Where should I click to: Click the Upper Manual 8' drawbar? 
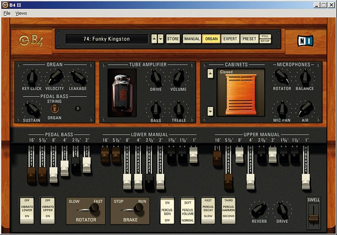click(x=240, y=155)
